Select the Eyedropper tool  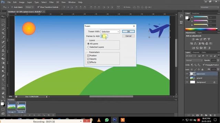3,38
